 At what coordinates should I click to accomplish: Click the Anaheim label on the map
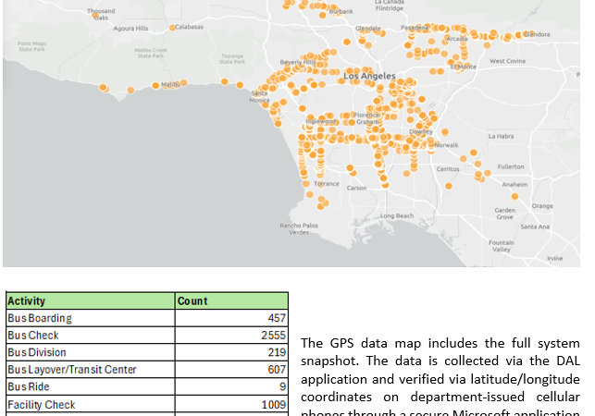click(514, 184)
